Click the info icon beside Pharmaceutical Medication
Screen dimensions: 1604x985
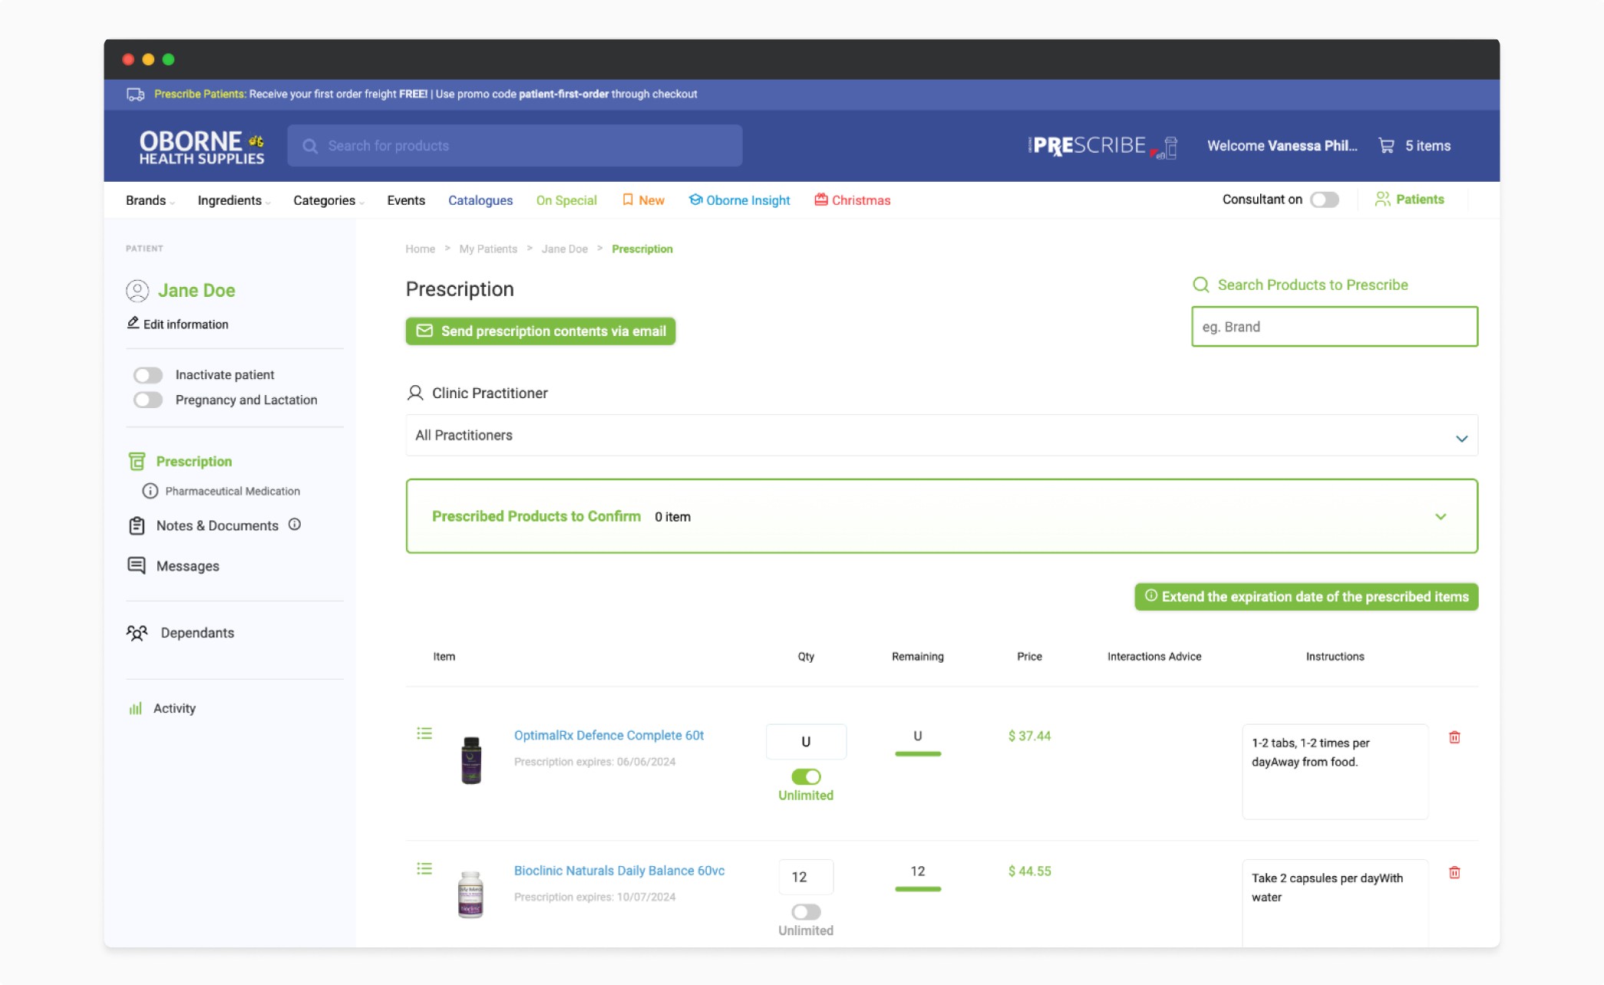click(x=148, y=491)
